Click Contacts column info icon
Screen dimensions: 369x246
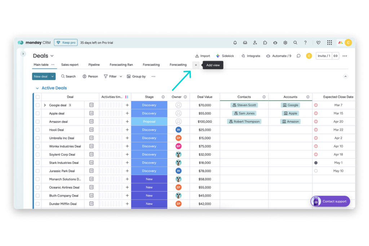pos(264,97)
